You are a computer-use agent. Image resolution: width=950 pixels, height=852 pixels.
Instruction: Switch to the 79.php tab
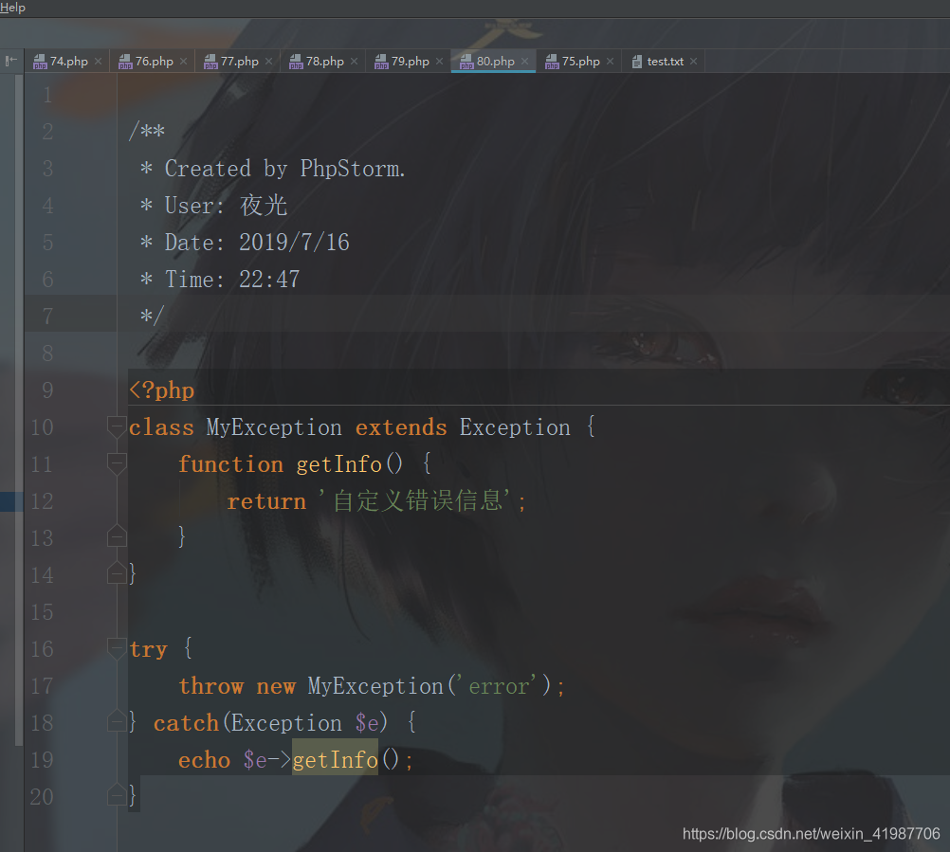click(409, 62)
